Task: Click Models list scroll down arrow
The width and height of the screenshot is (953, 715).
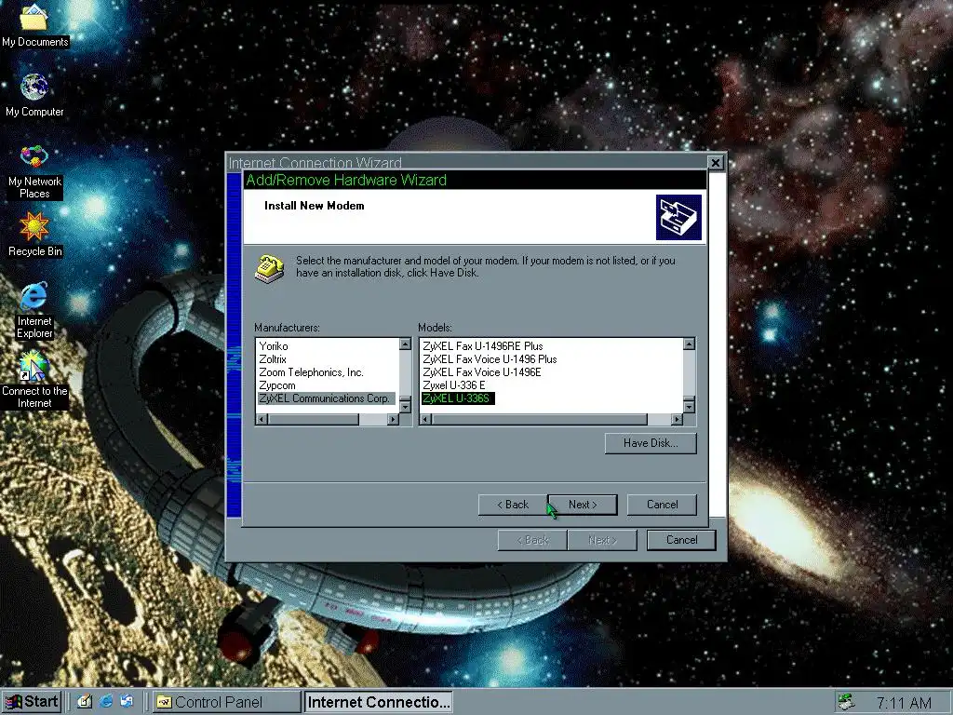Action: [x=689, y=407]
